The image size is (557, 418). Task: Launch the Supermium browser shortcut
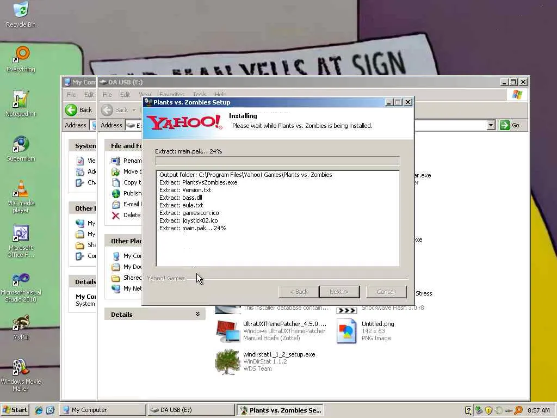point(21,149)
